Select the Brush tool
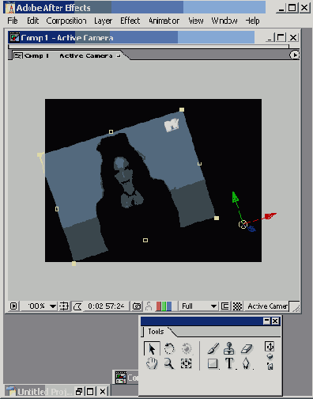 [213, 348]
